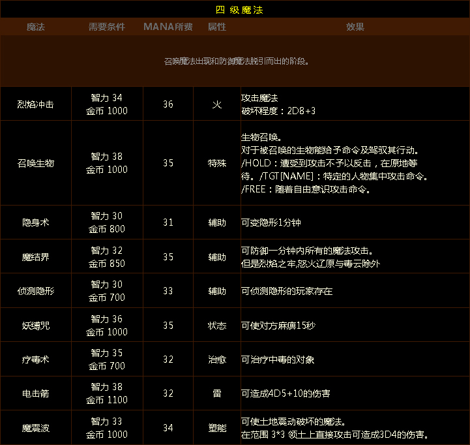
Task: Select the 召唤生物 spell name
Action: pyautogui.click(x=35, y=163)
